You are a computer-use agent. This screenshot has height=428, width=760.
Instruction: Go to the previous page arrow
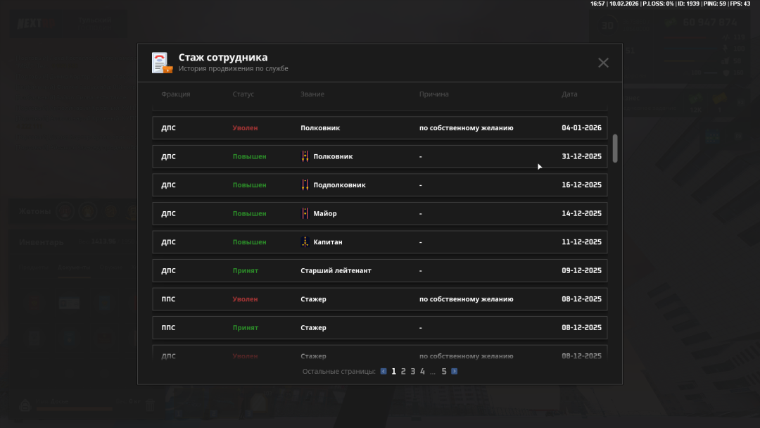coord(384,371)
